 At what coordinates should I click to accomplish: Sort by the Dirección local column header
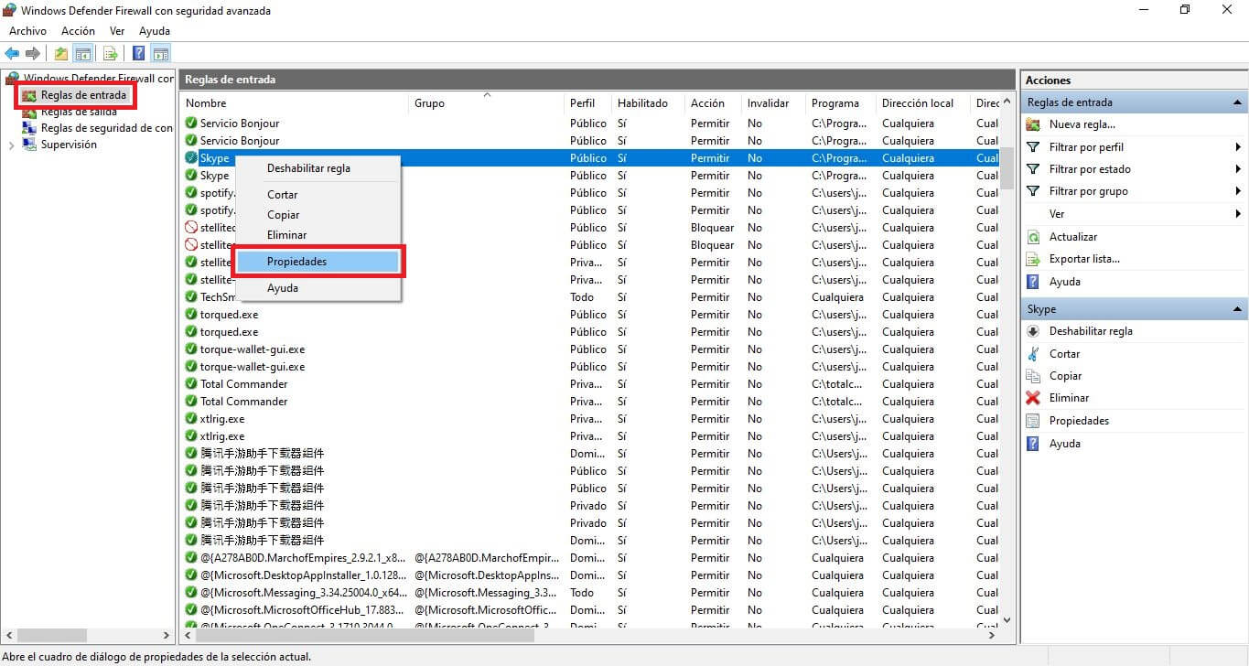click(x=923, y=103)
